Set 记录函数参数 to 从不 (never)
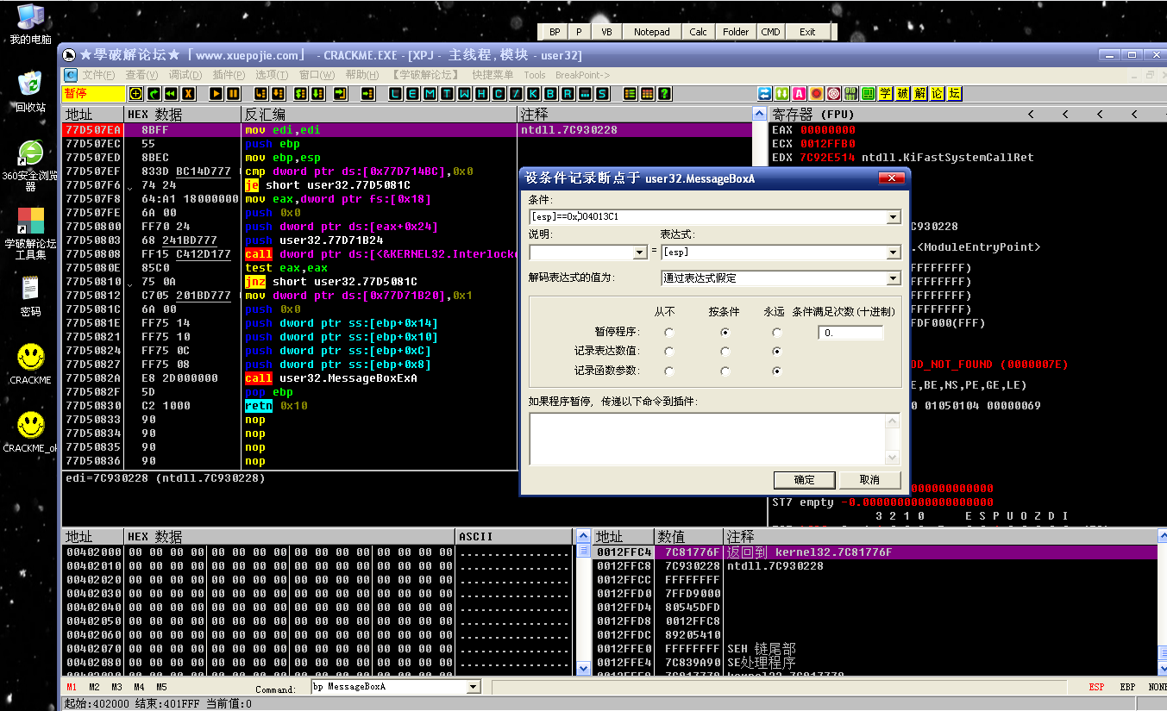The width and height of the screenshot is (1167, 711). point(668,371)
